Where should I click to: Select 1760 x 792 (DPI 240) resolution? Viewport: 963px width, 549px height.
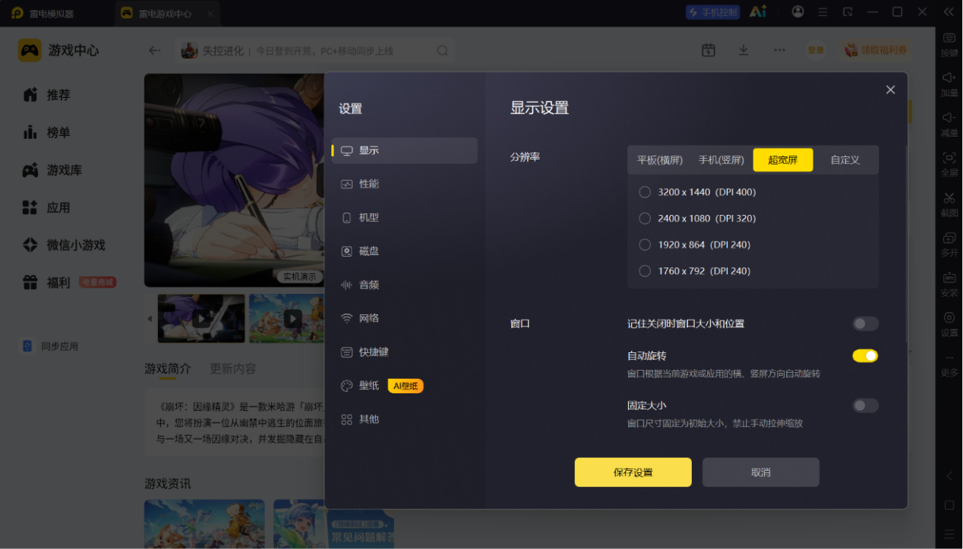coord(645,271)
